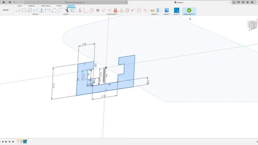Click the Select tool icon
This screenshot has height=145, width=258.
[x=177, y=10]
